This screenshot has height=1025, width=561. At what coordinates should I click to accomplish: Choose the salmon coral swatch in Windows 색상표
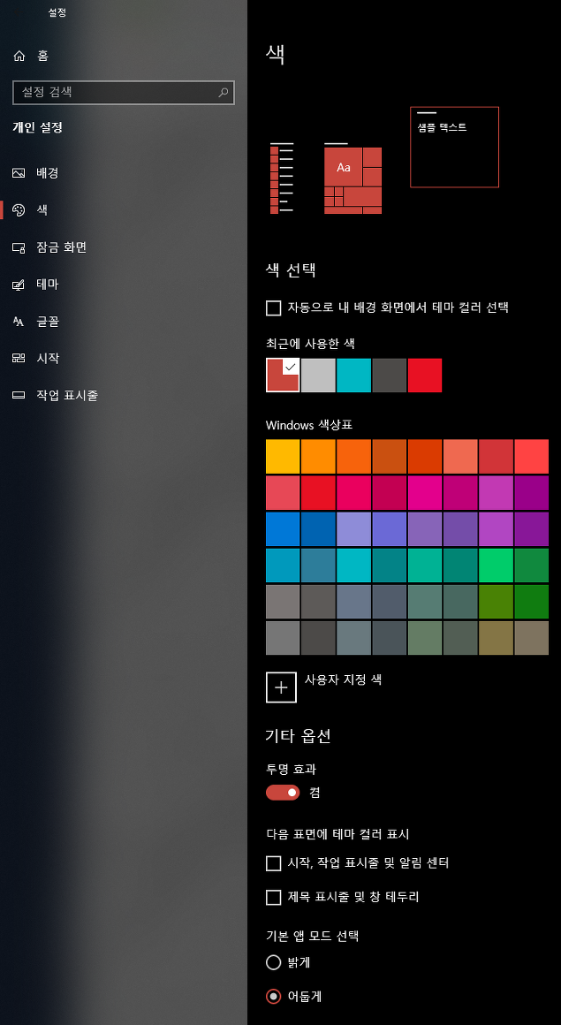[460, 456]
